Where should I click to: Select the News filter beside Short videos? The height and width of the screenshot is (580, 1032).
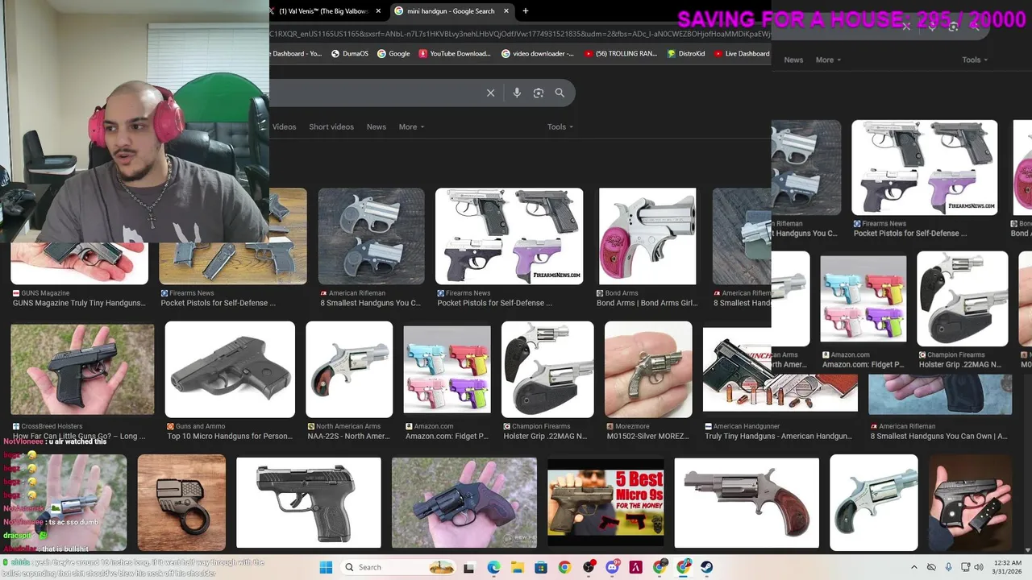click(x=377, y=126)
